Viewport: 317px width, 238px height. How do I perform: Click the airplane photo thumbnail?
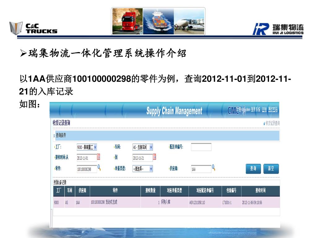[189, 21]
